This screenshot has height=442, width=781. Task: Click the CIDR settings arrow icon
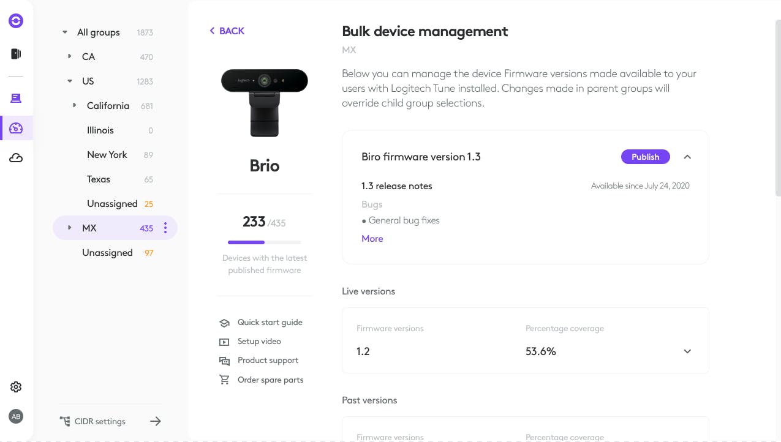pyautogui.click(x=156, y=421)
